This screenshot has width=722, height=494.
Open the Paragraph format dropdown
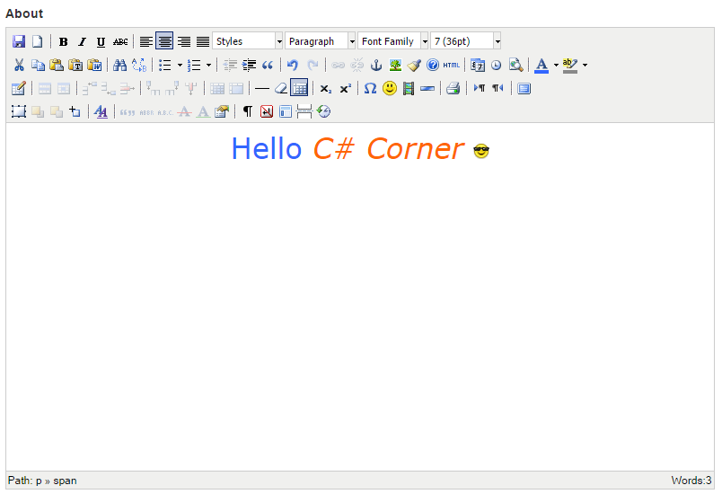coord(321,41)
